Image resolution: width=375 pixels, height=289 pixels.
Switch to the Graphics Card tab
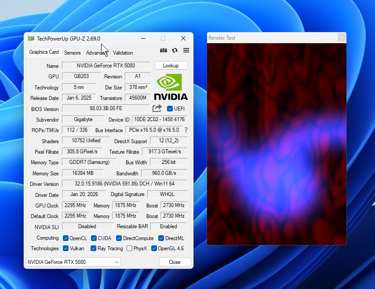pos(44,52)
